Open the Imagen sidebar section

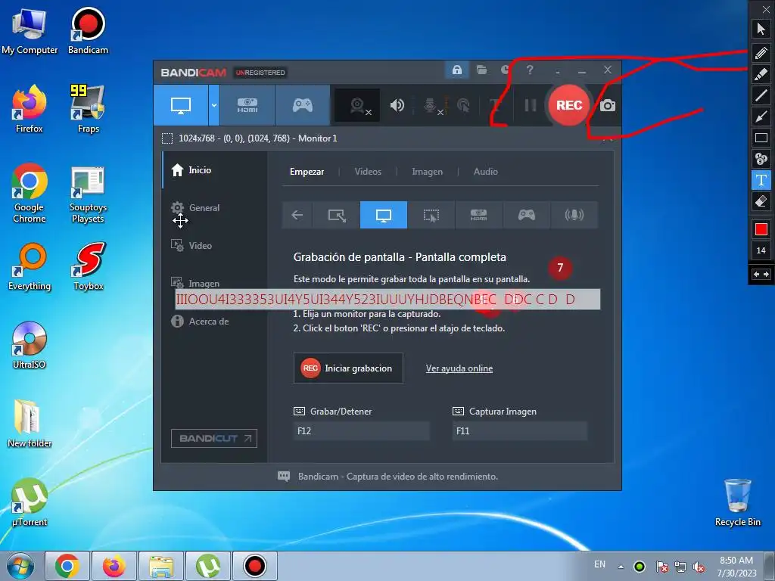[195, 283]
